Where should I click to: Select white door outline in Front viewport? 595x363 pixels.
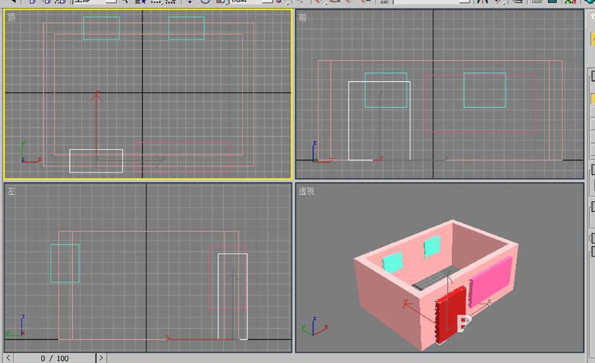pos(379,121)
